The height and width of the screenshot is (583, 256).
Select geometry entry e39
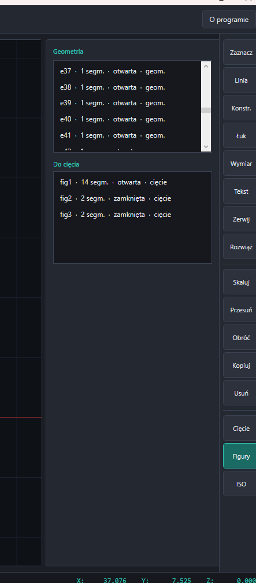point(128,103)
